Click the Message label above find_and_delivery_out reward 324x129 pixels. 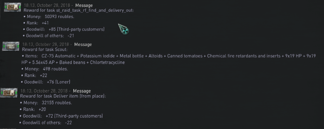tap(84, 5)
